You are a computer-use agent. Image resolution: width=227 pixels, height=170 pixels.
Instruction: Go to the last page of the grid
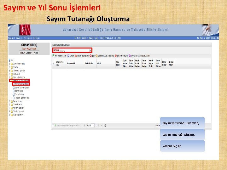pyautogui.click(x=102, y=126)
